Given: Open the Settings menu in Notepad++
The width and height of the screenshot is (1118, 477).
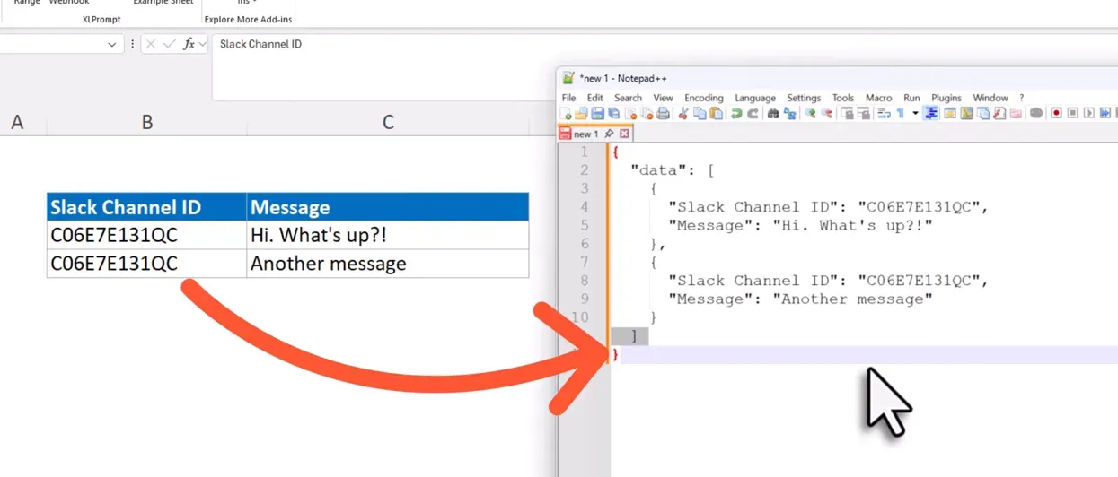Looking at the screenshot, I should tap(804, 98).
